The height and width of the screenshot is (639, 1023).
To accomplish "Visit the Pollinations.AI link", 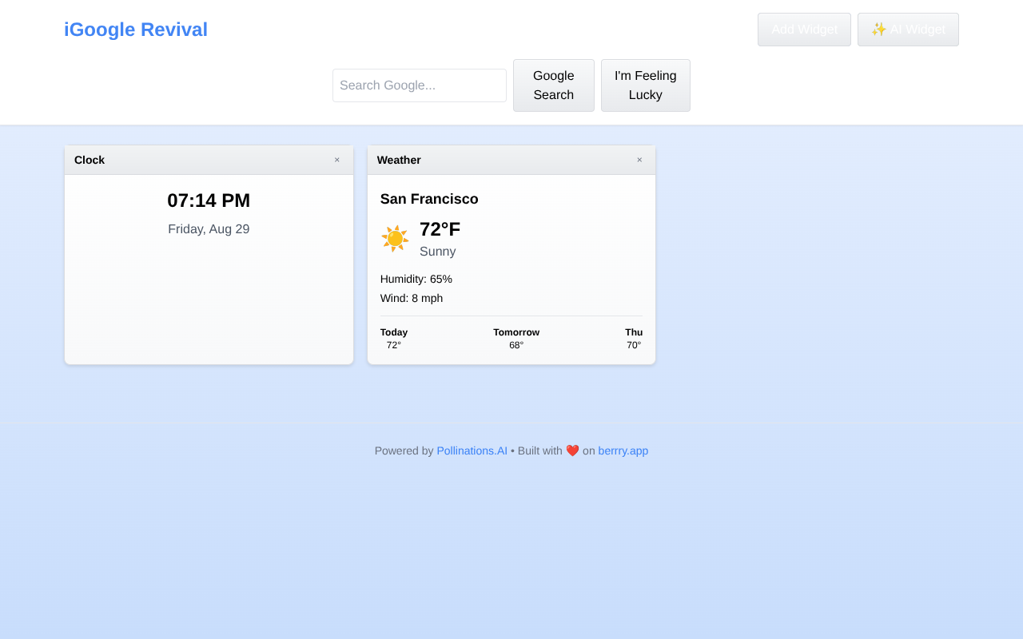I will point(472,450).
